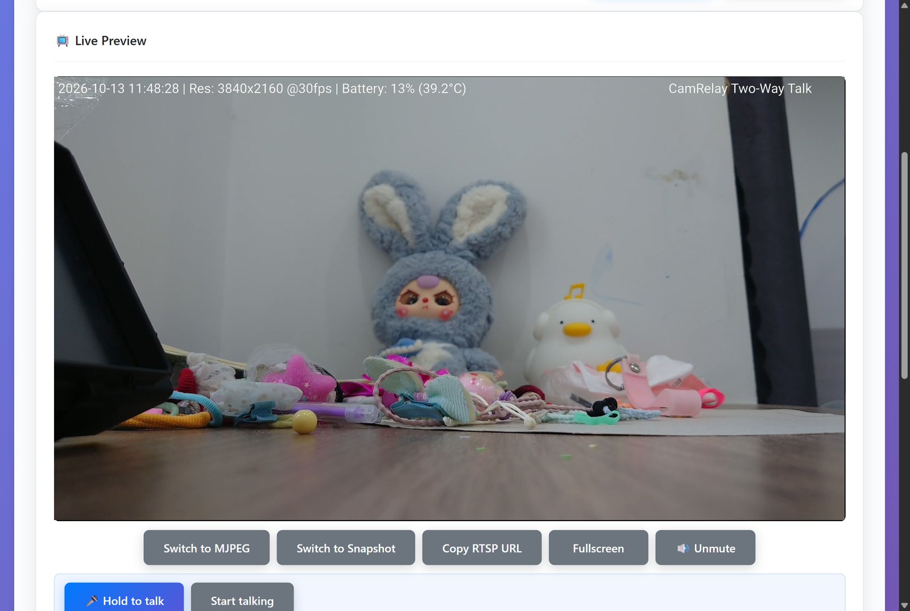Screen dimensions: 910x611
Task: Copy the RTSP URL
Action: point(482,548)
